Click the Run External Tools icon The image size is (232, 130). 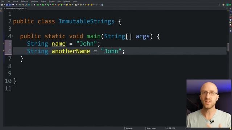pos(53,5)
